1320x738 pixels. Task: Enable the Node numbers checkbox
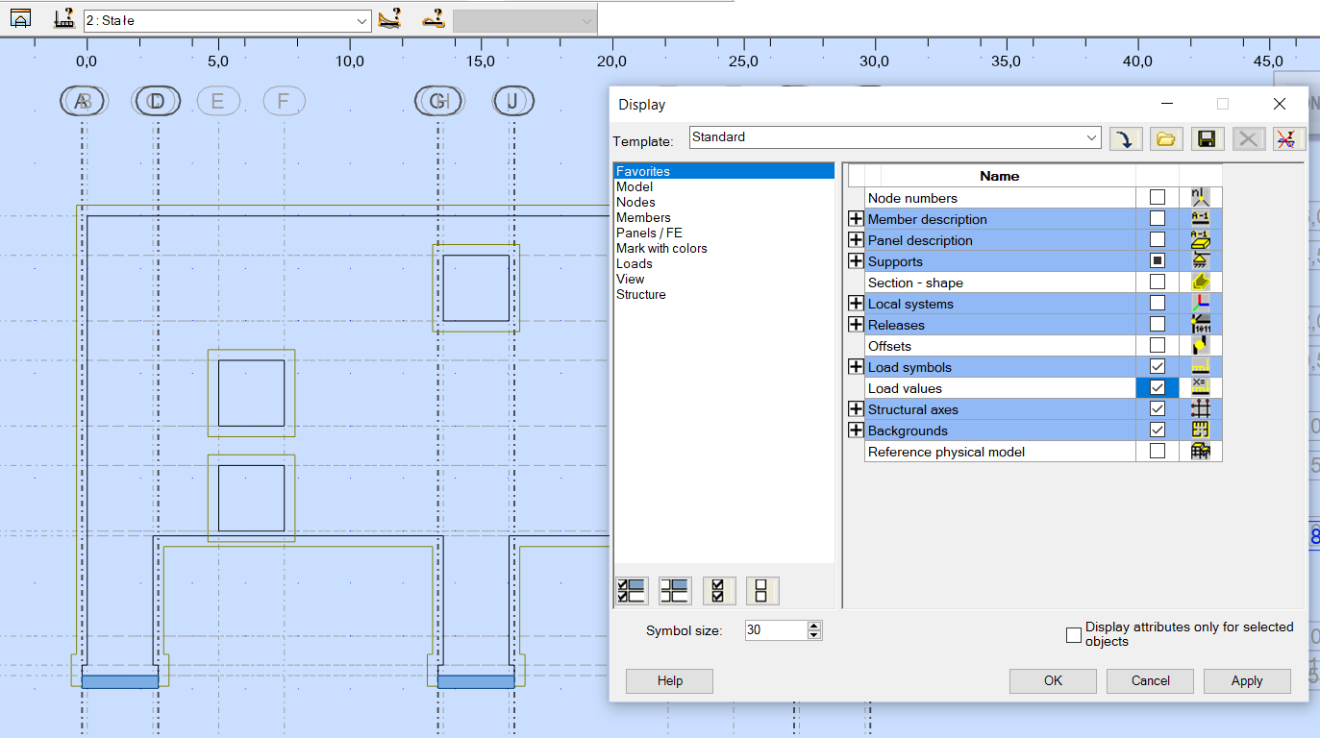(x=1158, y=197)
